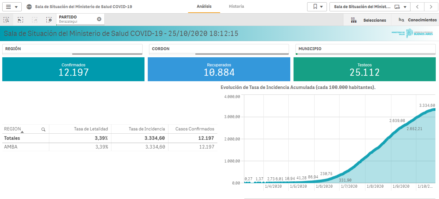The height and width of the screenshot is (199, 439).
Task: Go to the next sheet
Action: click(431, 7)
